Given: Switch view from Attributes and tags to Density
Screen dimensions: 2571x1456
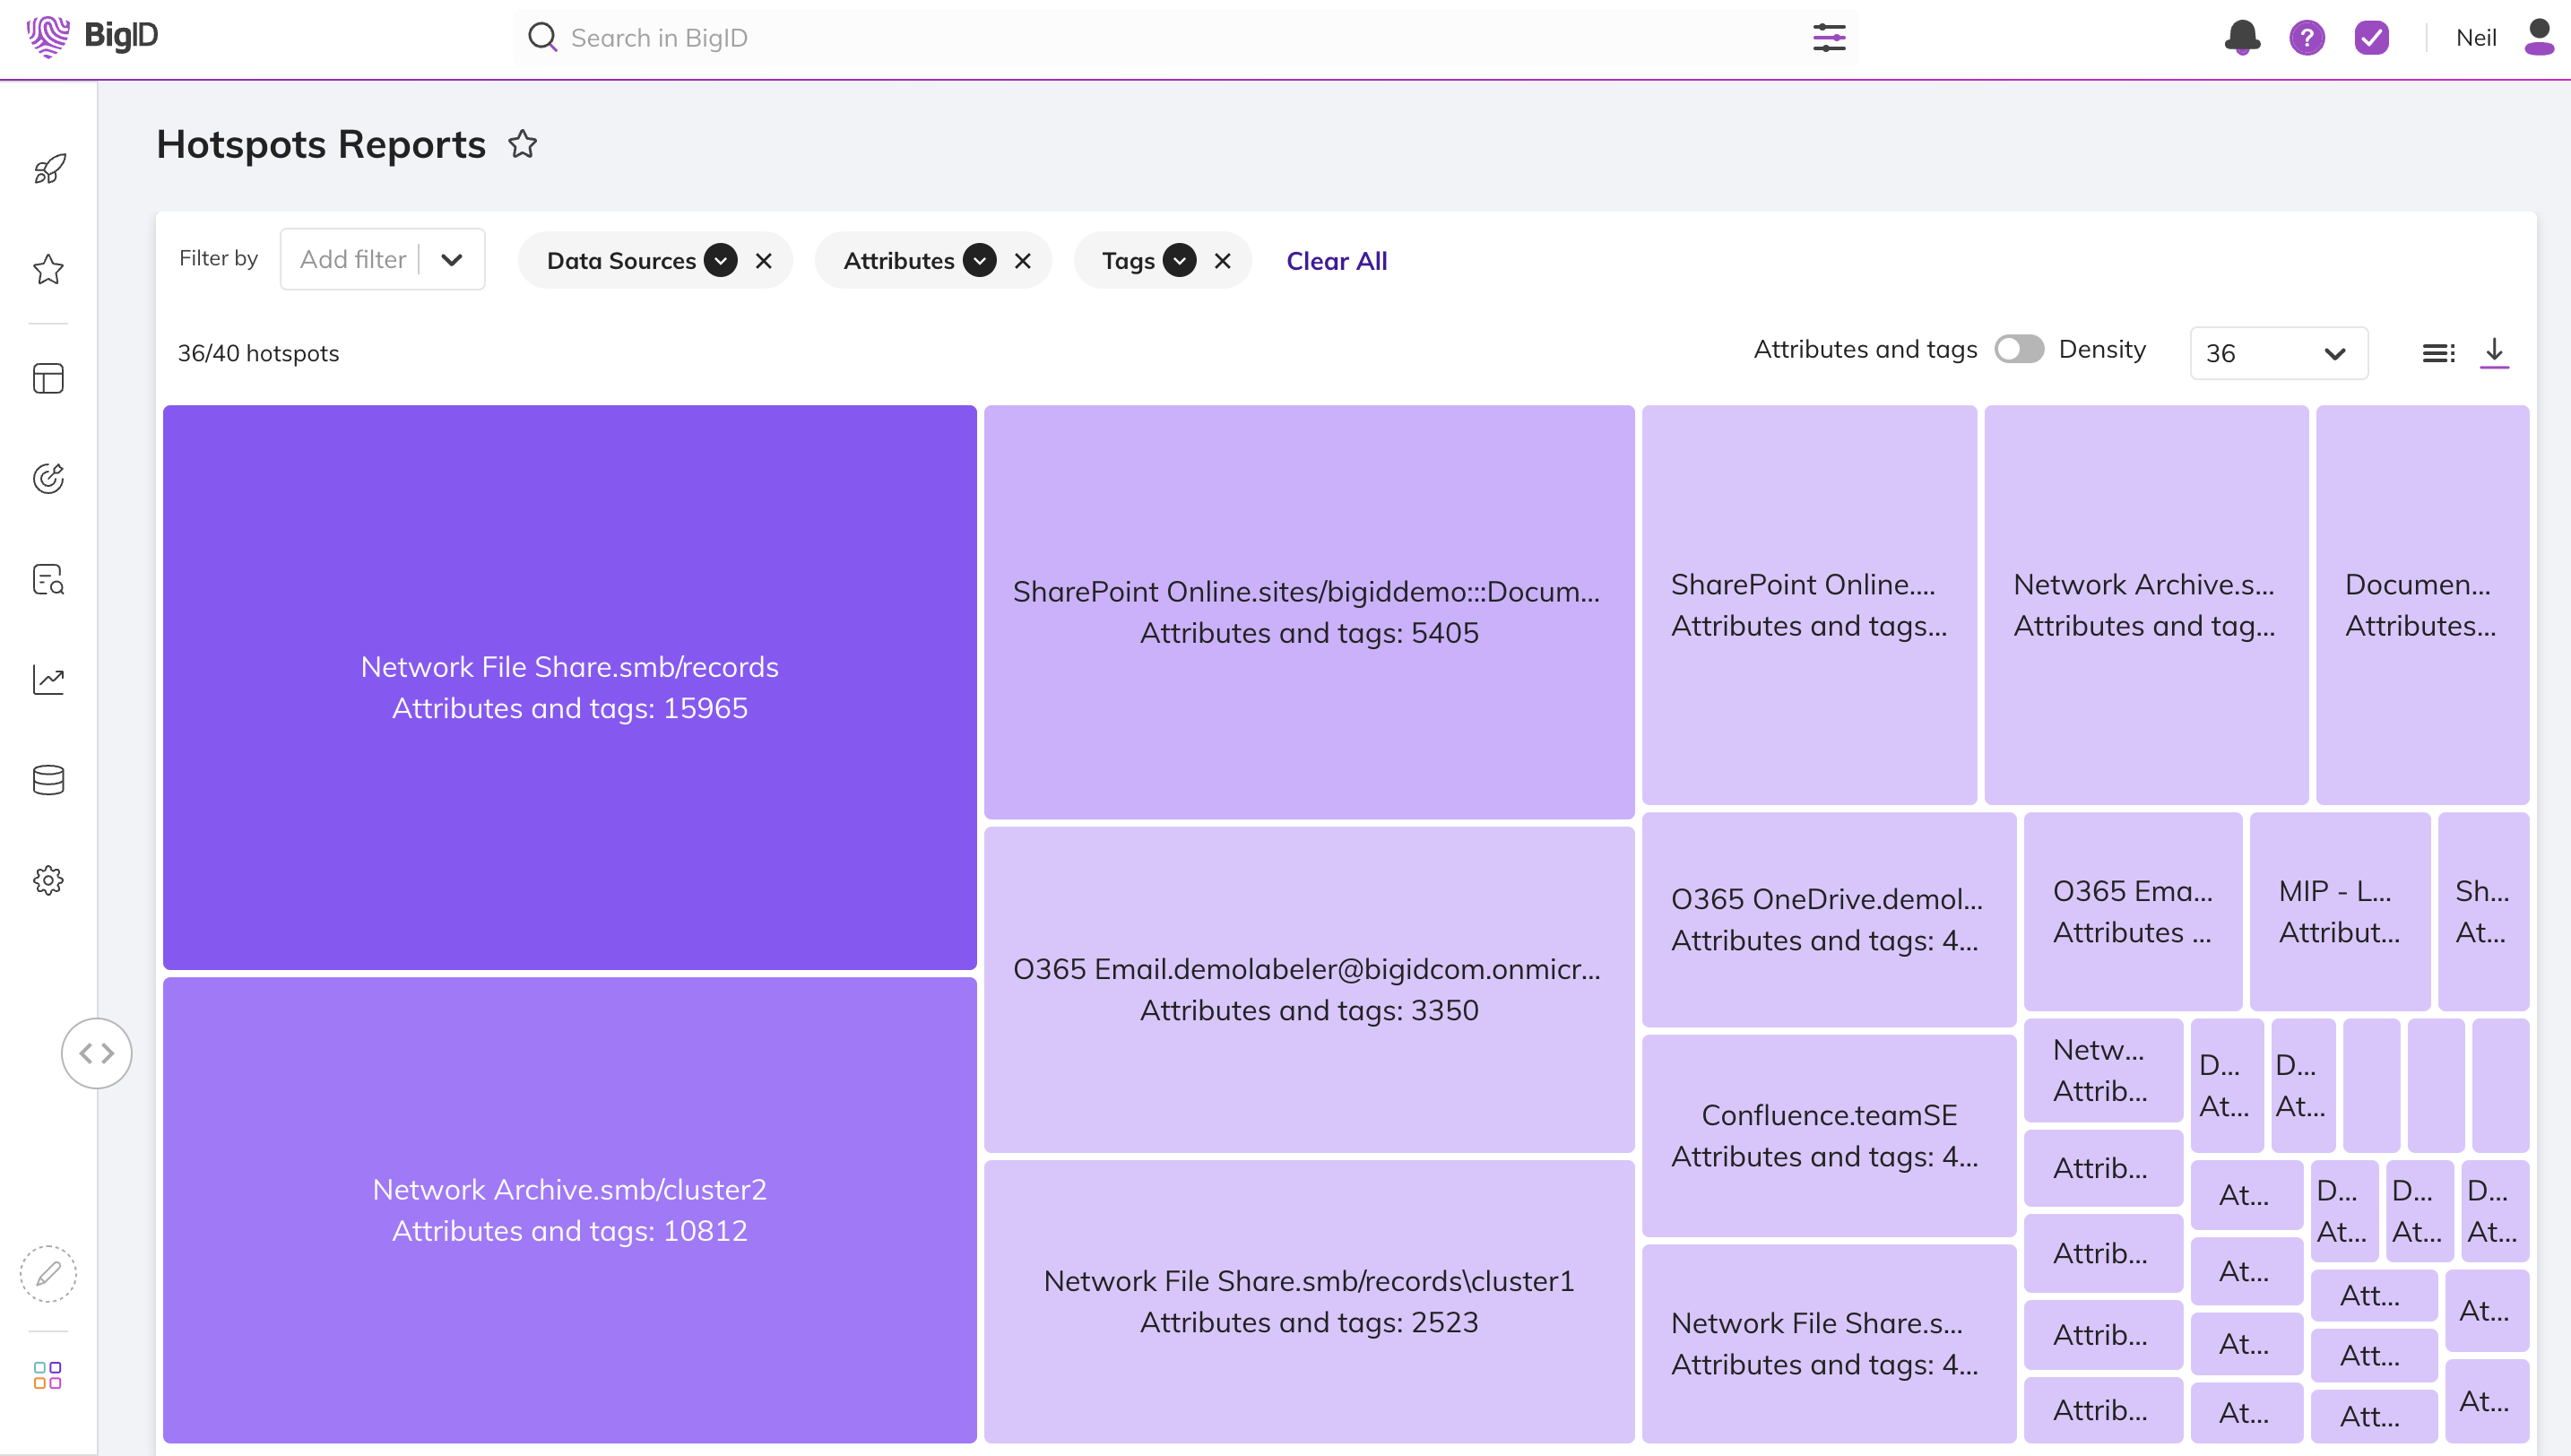Looking at the screenshot, I should 2019,349.
